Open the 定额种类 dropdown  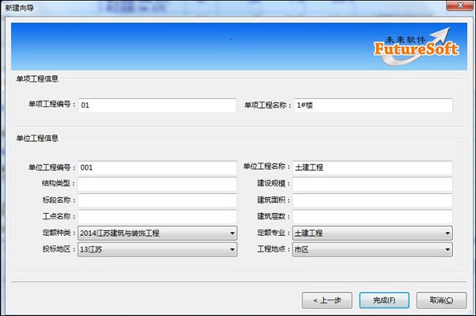[x=157, y=233]
